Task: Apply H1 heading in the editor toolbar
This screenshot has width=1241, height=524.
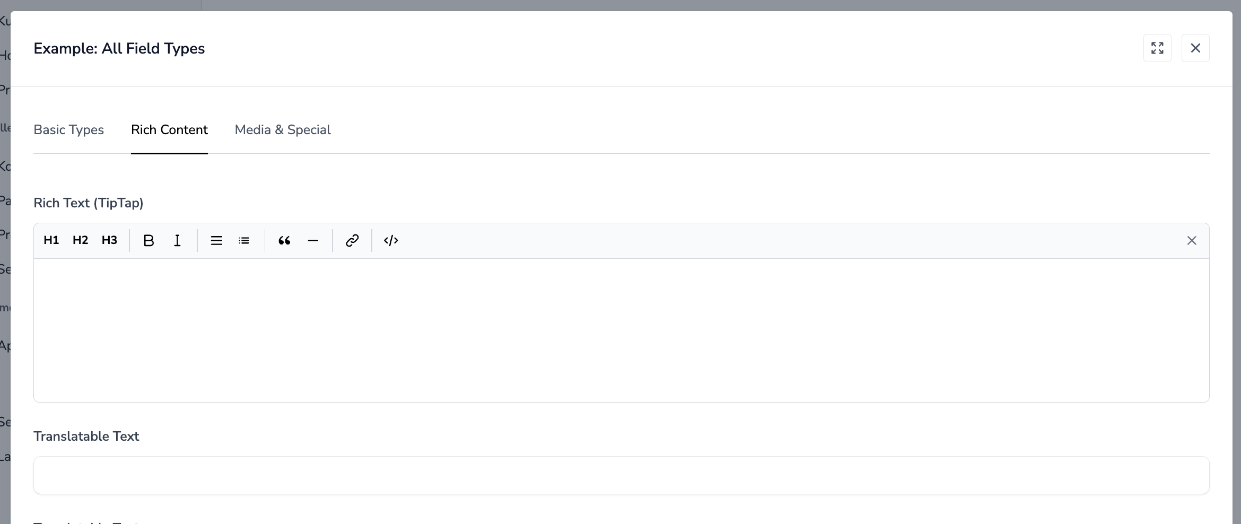Action: coord(51,240)
